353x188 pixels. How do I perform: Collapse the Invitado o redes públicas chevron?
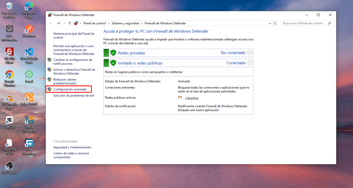coord(250,62)
